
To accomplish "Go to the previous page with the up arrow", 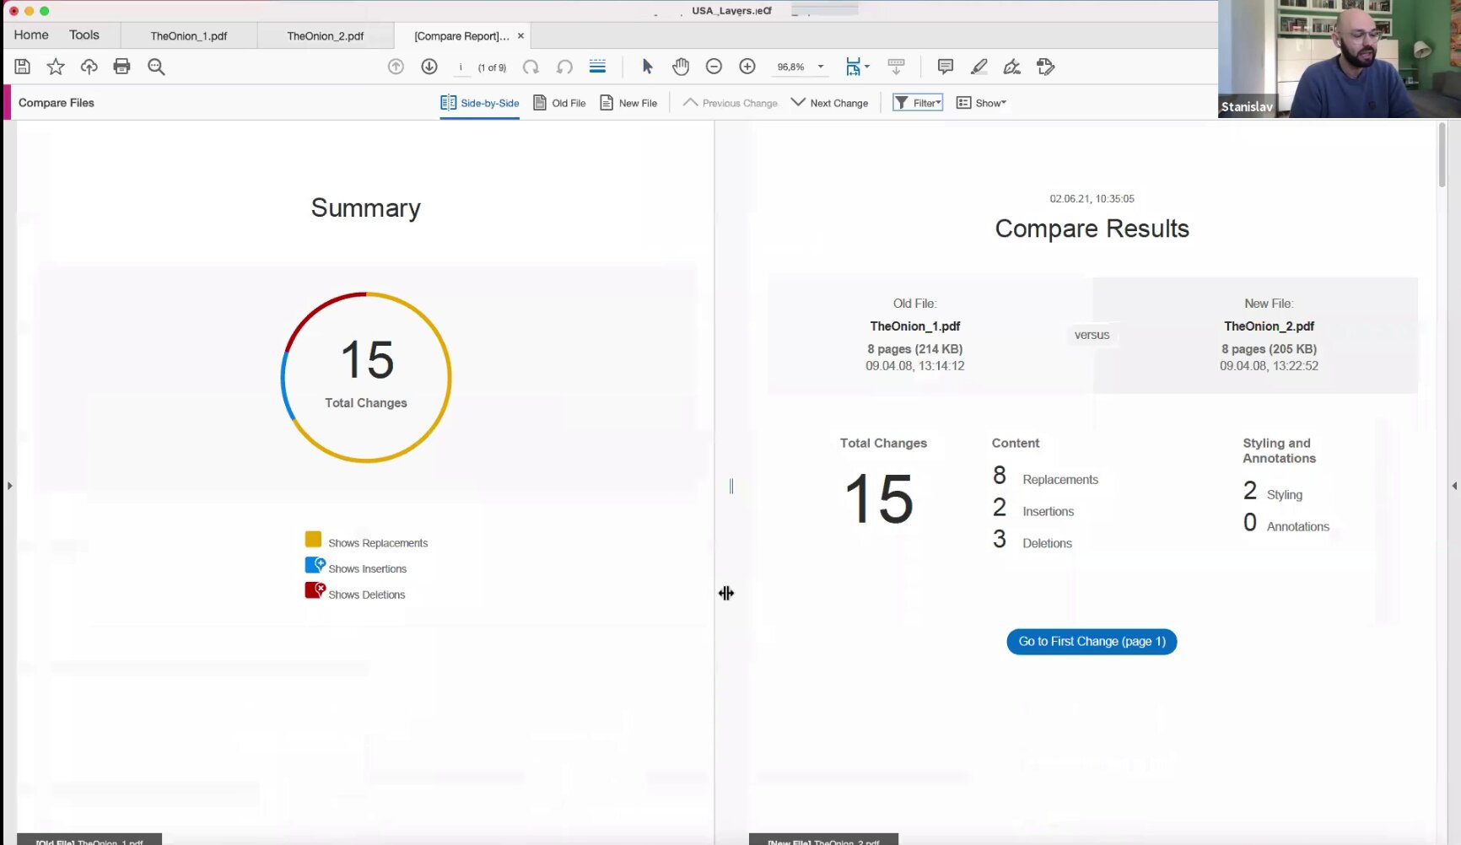I will pyautogui.click(x=396, y=67).
